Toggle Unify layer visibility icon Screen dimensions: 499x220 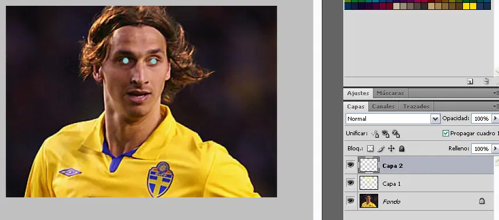[x=385, y=134]
